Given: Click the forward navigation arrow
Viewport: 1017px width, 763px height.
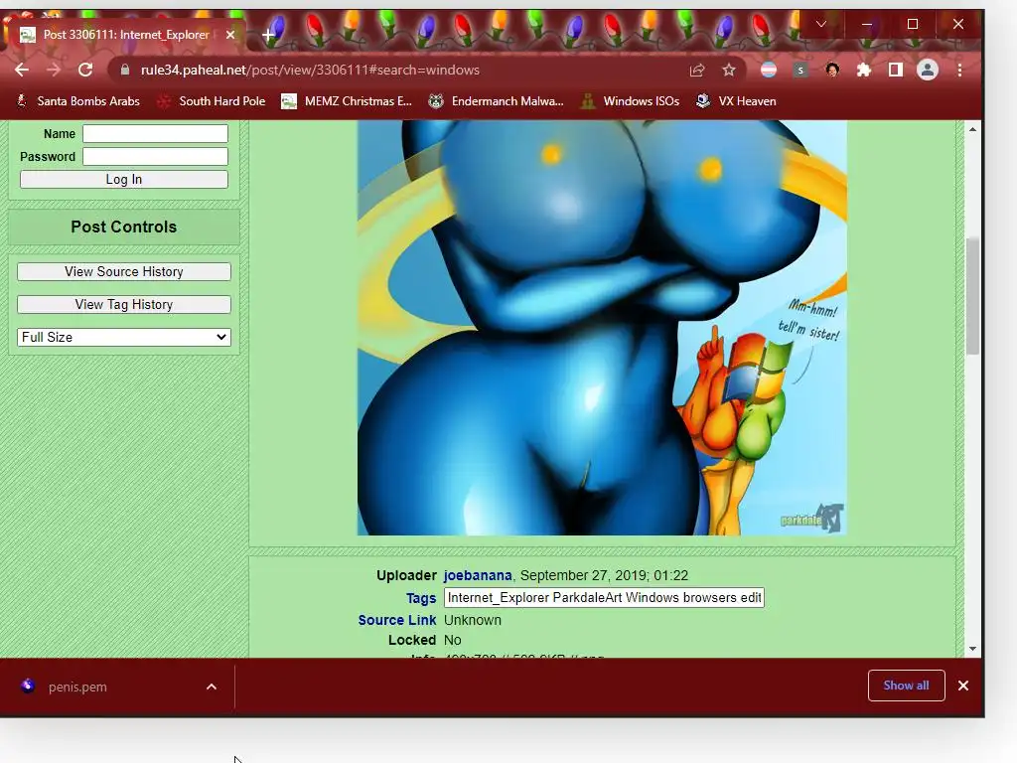Looking at the screenshot, I should (x=54, y=71).
